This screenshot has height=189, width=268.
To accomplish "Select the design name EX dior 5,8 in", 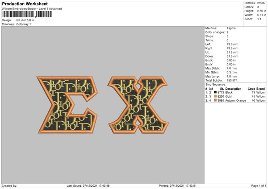I will 25,20.
